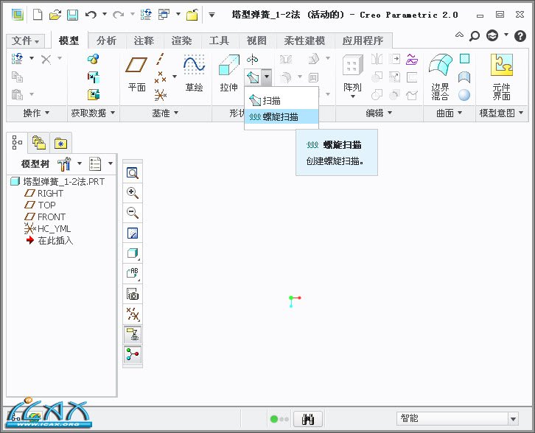Open the Flexible Modeling (柔性建模) tab

(304, 41)
